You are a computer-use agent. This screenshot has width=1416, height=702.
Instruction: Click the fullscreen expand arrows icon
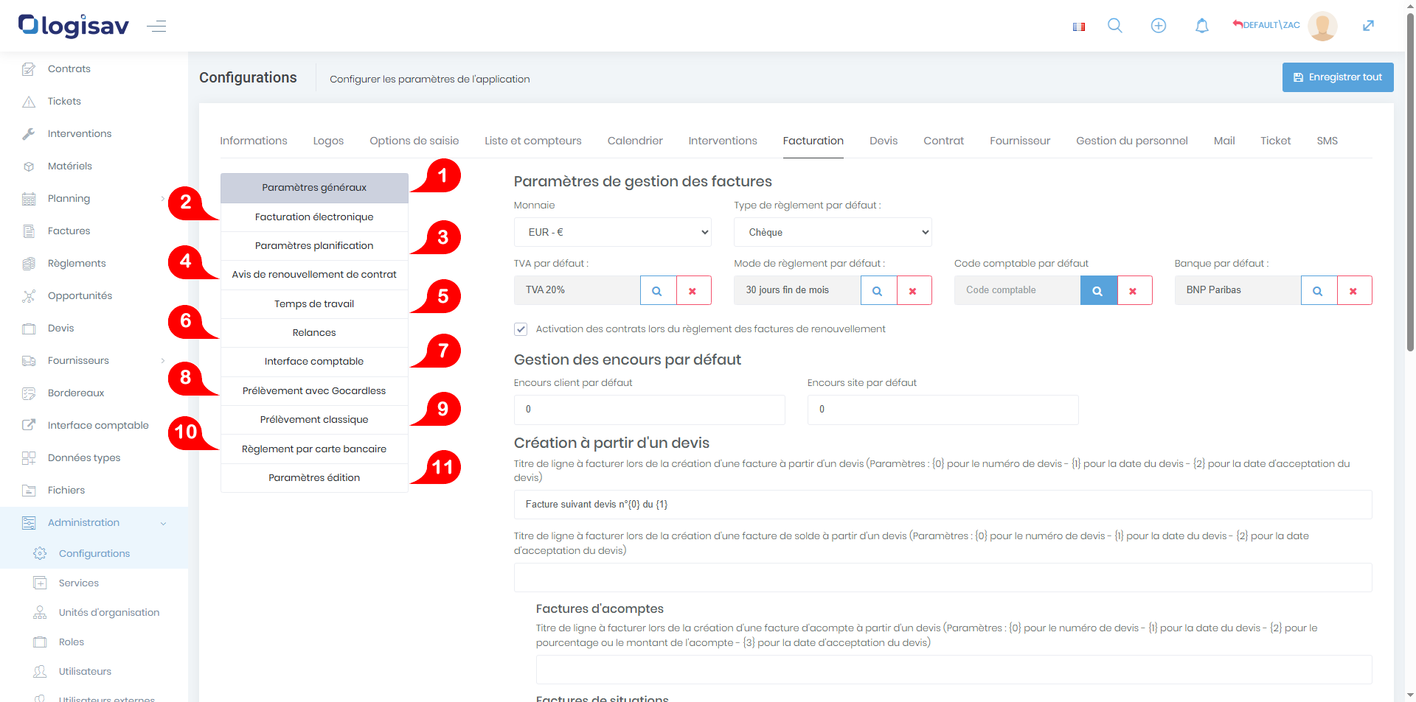pyautogui.click(x=1368, y=26)
